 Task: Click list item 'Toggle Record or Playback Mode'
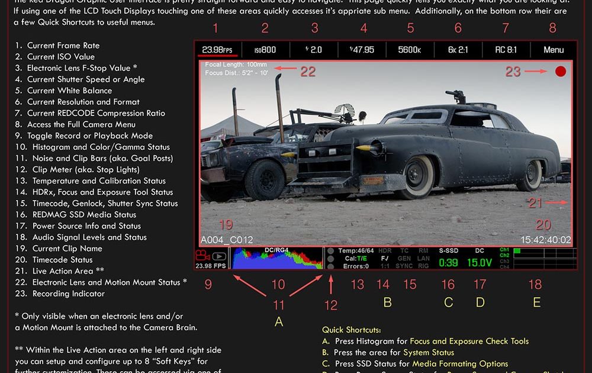[x=90, y=136]
